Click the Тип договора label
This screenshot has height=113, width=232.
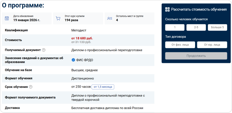tap(175, 37)
